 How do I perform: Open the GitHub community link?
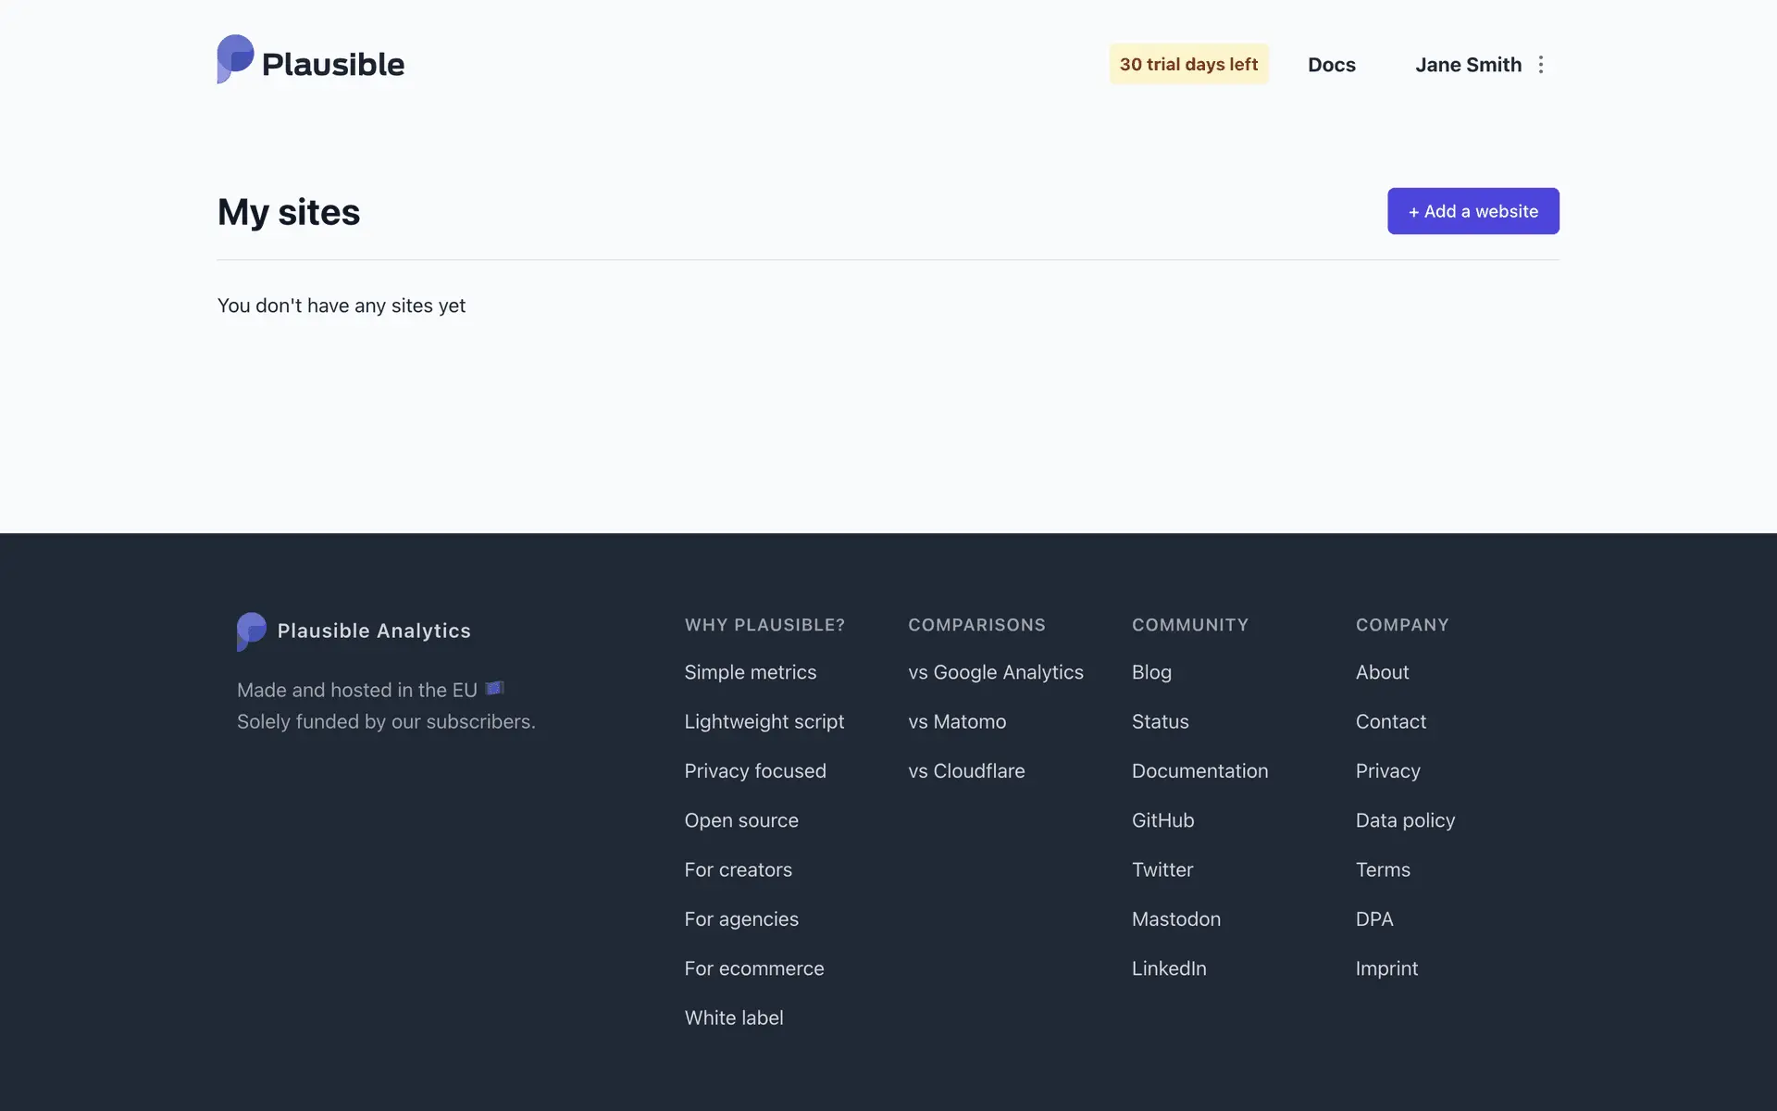click(x=1162, y=820)
